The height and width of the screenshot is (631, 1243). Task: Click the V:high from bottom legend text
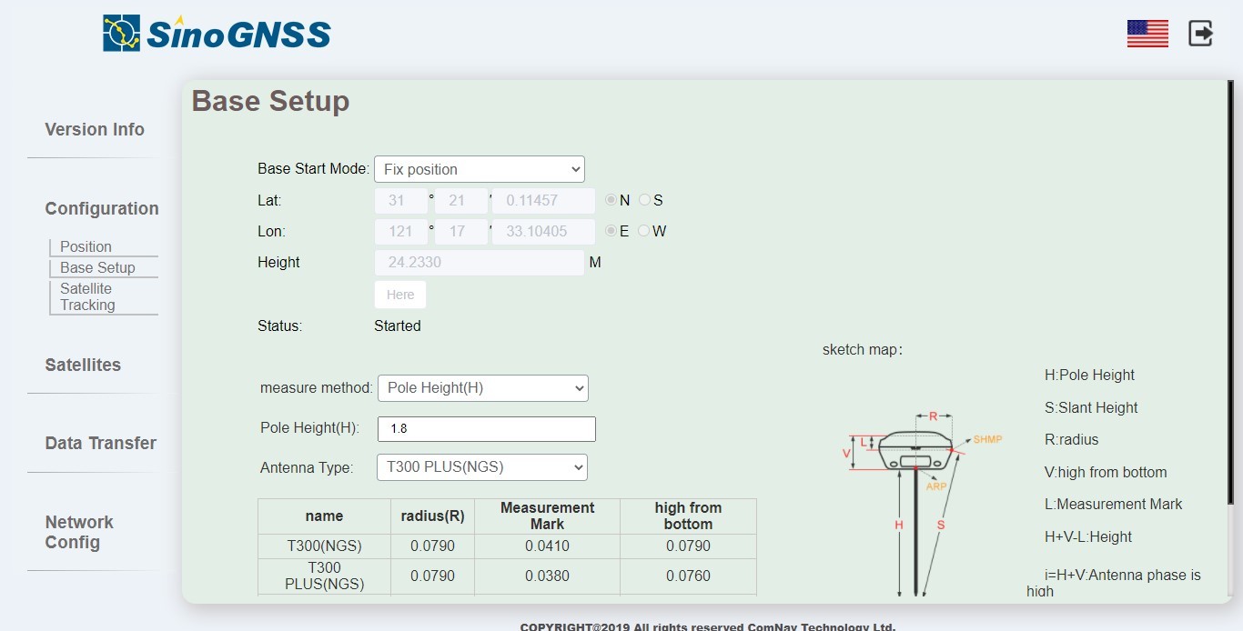(x=1106, y=473)
